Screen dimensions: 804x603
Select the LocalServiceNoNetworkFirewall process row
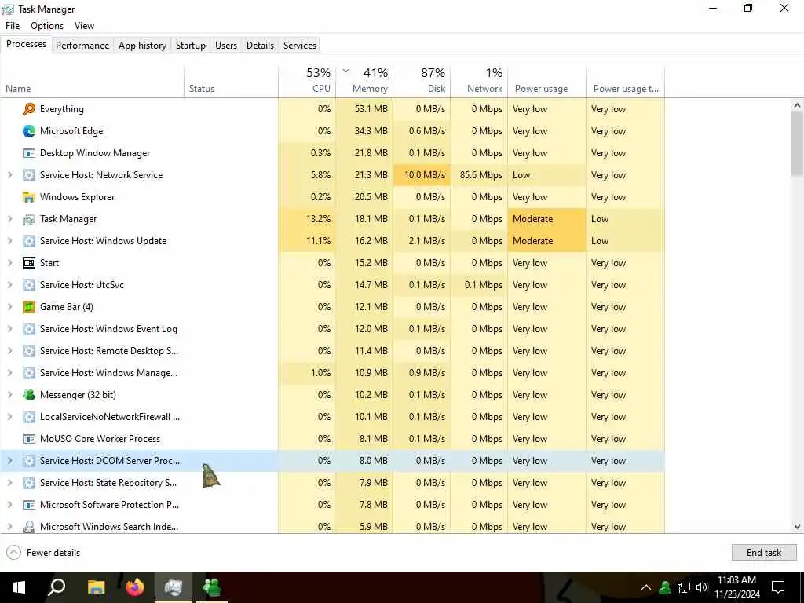click(x=332, y=417)
